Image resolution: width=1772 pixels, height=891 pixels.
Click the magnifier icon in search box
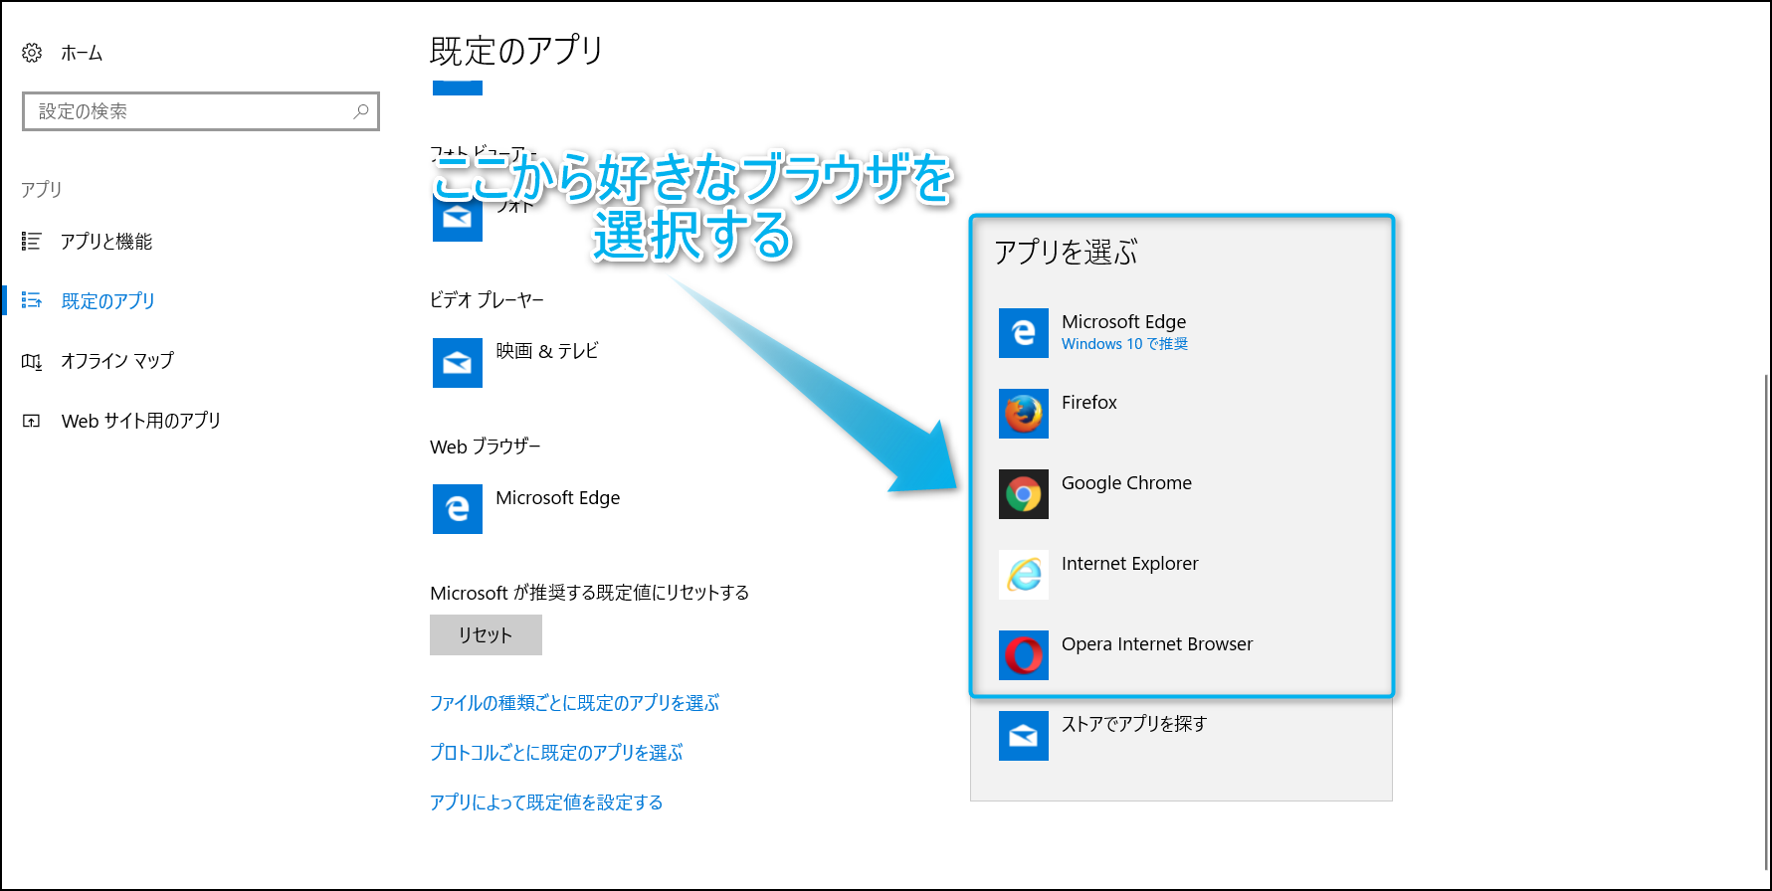361,111
